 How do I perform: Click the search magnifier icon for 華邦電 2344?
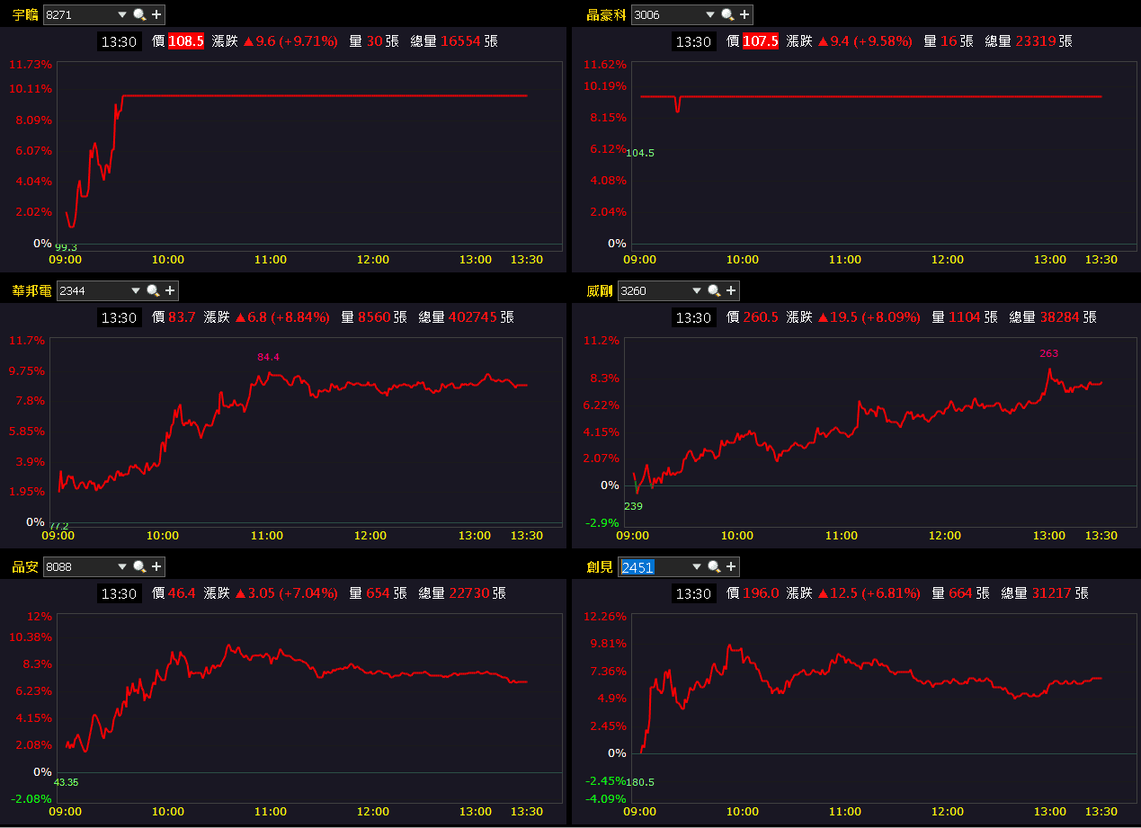154,290
